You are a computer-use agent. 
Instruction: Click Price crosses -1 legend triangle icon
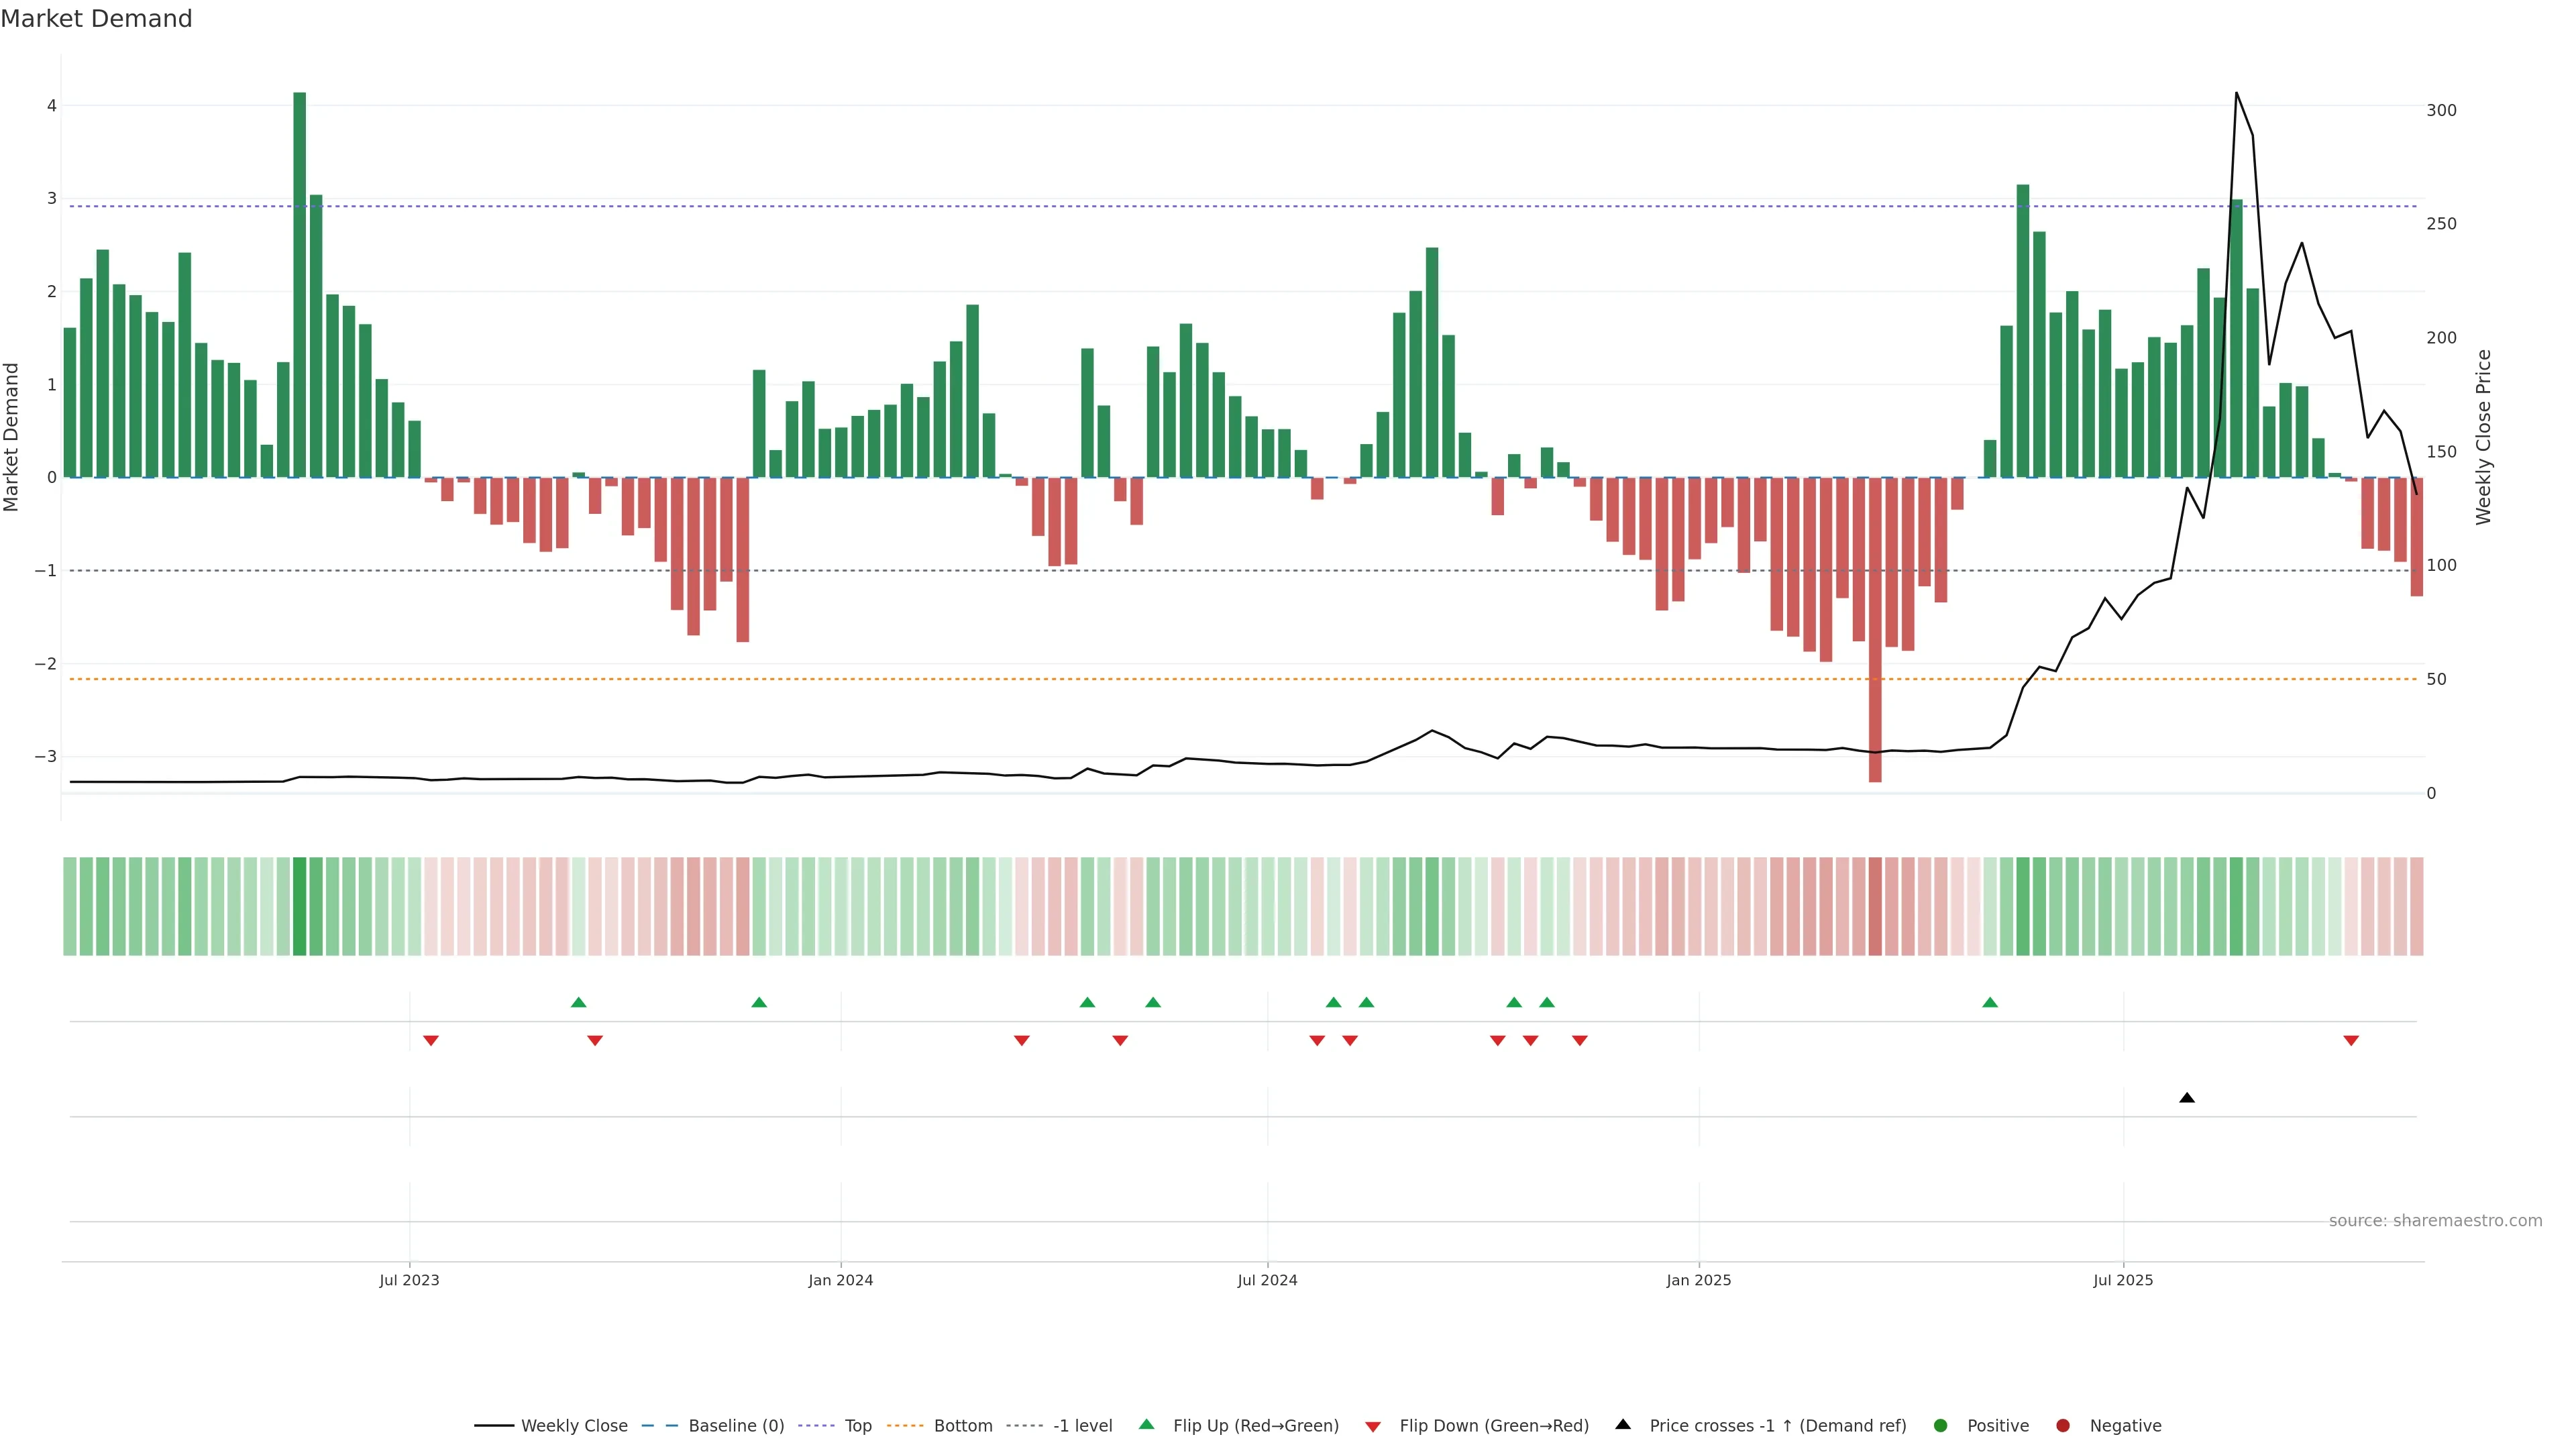click(x=1623, y=1424)
